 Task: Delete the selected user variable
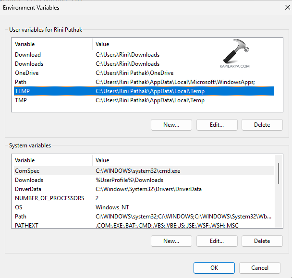[262, 125]
